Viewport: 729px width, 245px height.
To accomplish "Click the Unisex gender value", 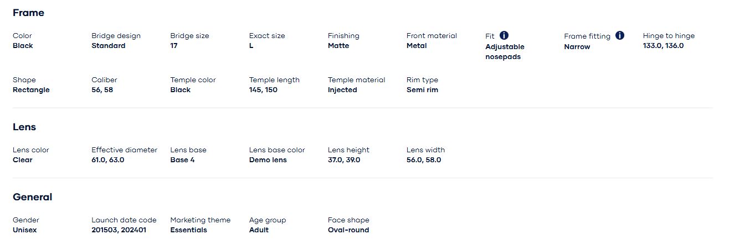I will point(24,230).
